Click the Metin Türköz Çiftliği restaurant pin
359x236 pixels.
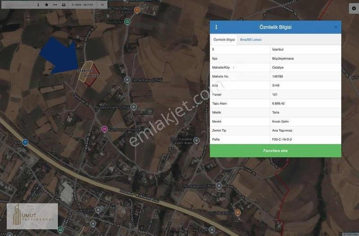tap(137, 10)
